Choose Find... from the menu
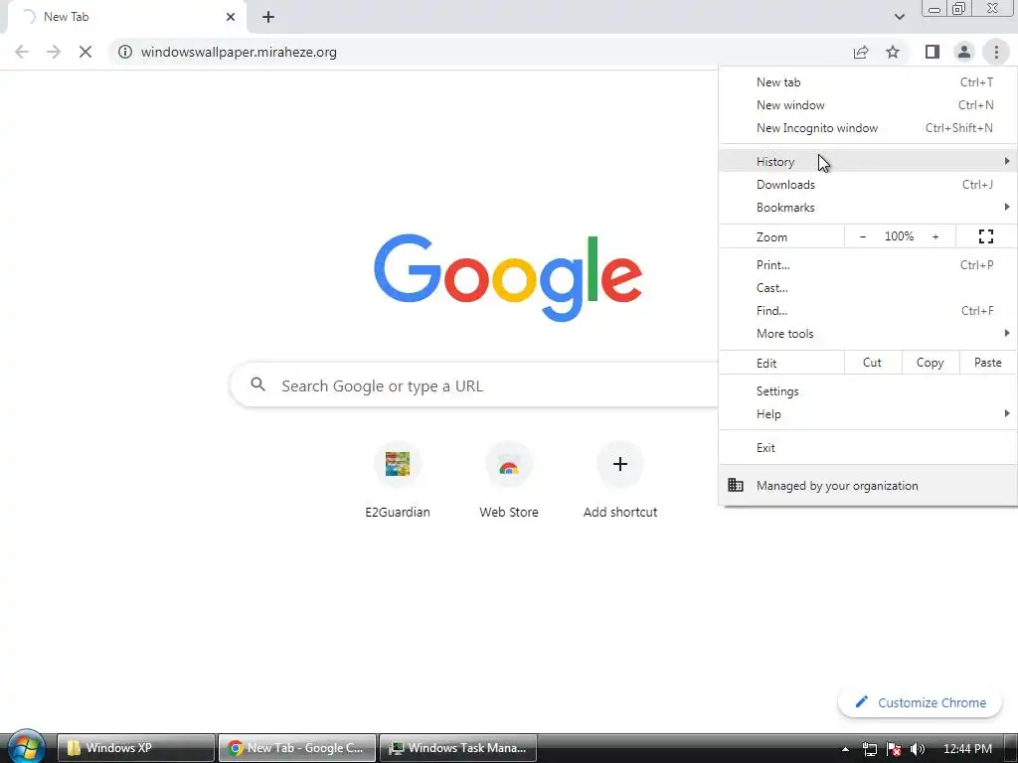 pyautogui.click(x=868, y=310)
